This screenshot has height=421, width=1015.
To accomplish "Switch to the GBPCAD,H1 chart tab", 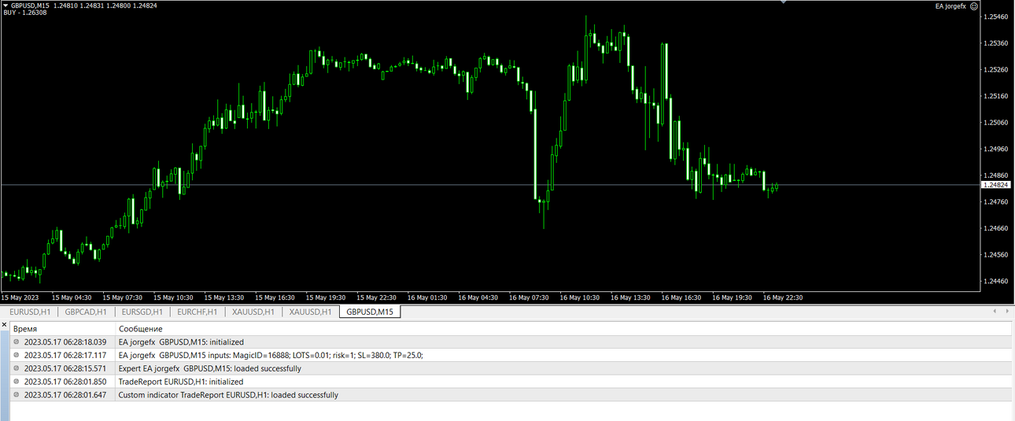I will coord(86,312).
